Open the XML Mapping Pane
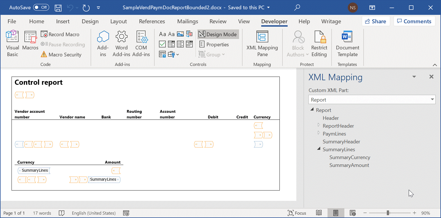 (262, 44)
